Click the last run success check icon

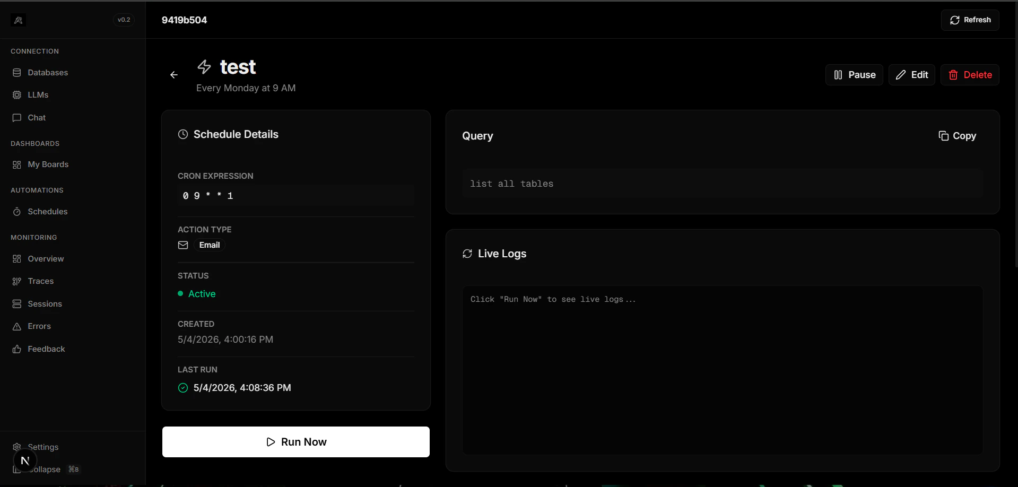(x=183, y=388)
